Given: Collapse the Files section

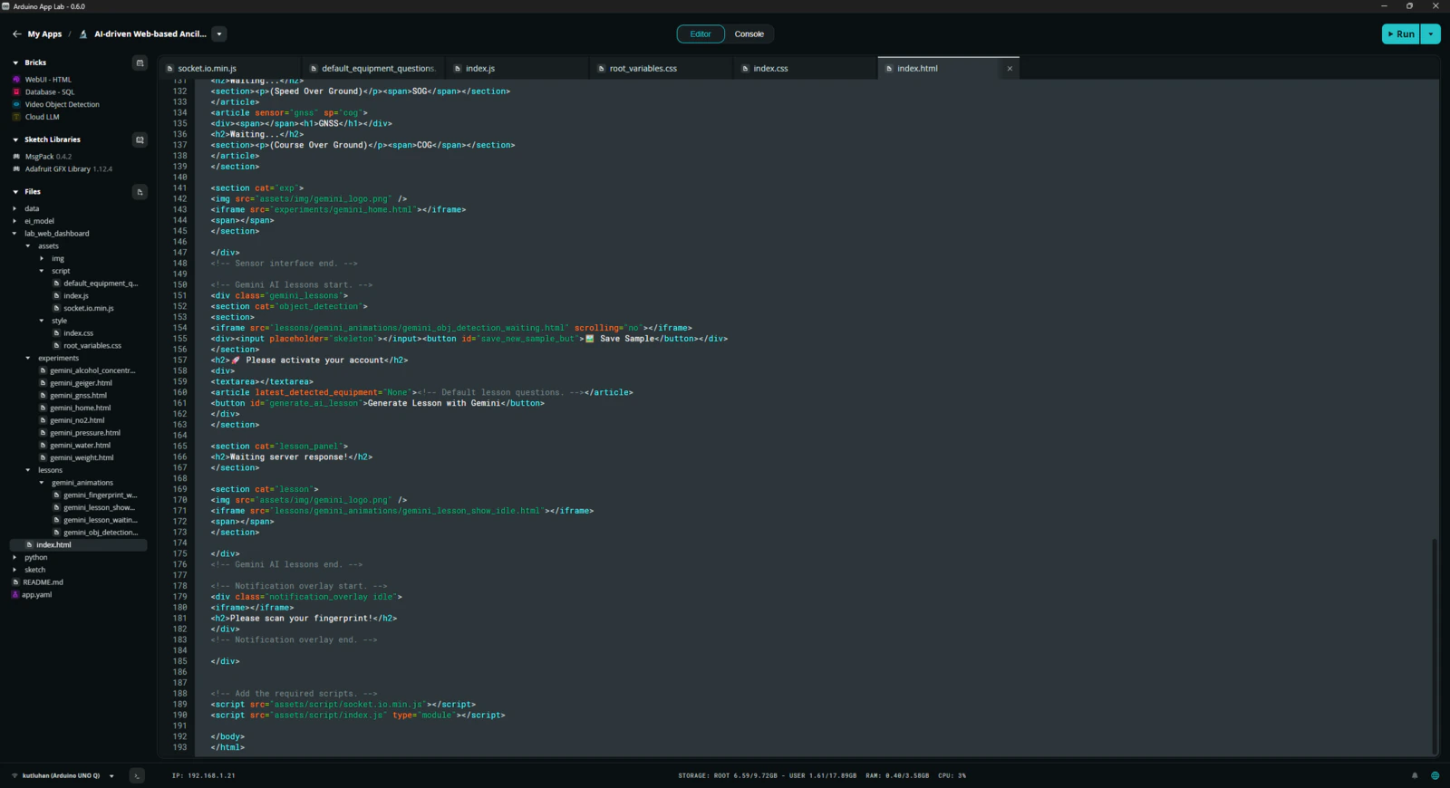Looking at the screenshot, I should click(15, 192).
